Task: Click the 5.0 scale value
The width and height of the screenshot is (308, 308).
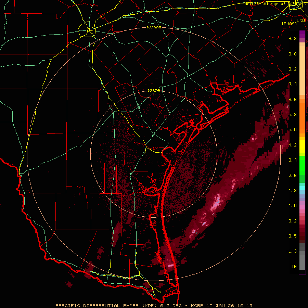Action: coord(293,130)
